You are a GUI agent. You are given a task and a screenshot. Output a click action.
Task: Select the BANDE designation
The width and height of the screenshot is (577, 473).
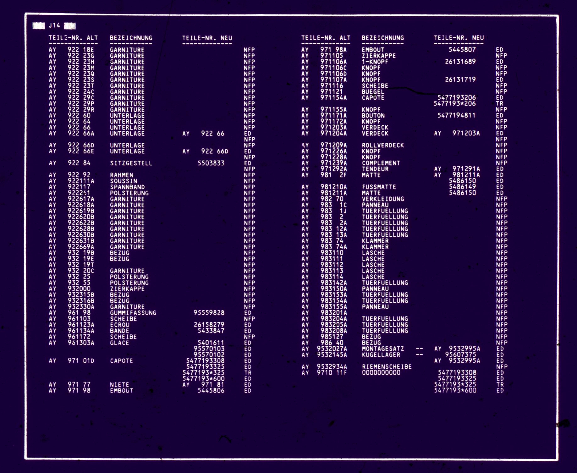(x=120, y=331)
